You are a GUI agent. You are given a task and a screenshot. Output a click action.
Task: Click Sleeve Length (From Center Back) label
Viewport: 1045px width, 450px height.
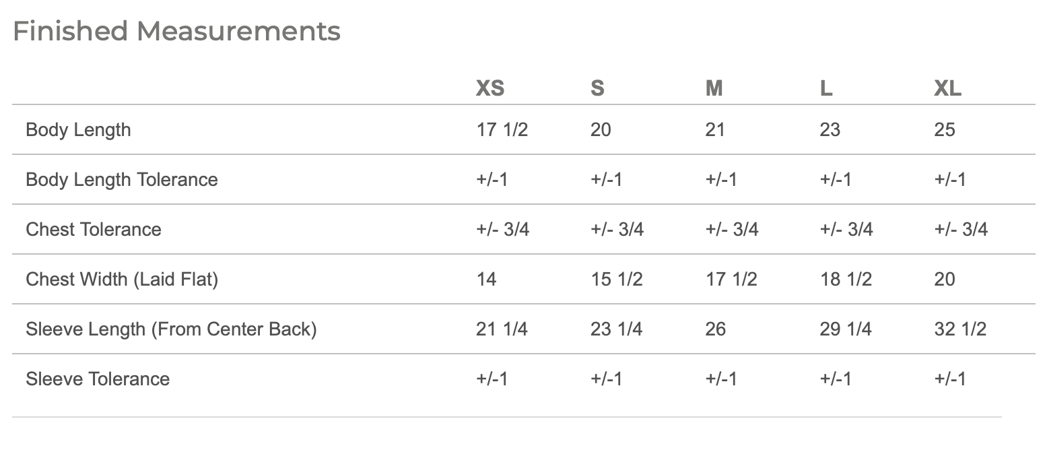pyautogui.click(x=171, y=329)
